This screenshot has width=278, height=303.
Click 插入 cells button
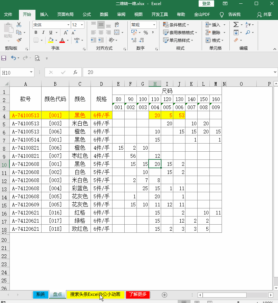216,25
